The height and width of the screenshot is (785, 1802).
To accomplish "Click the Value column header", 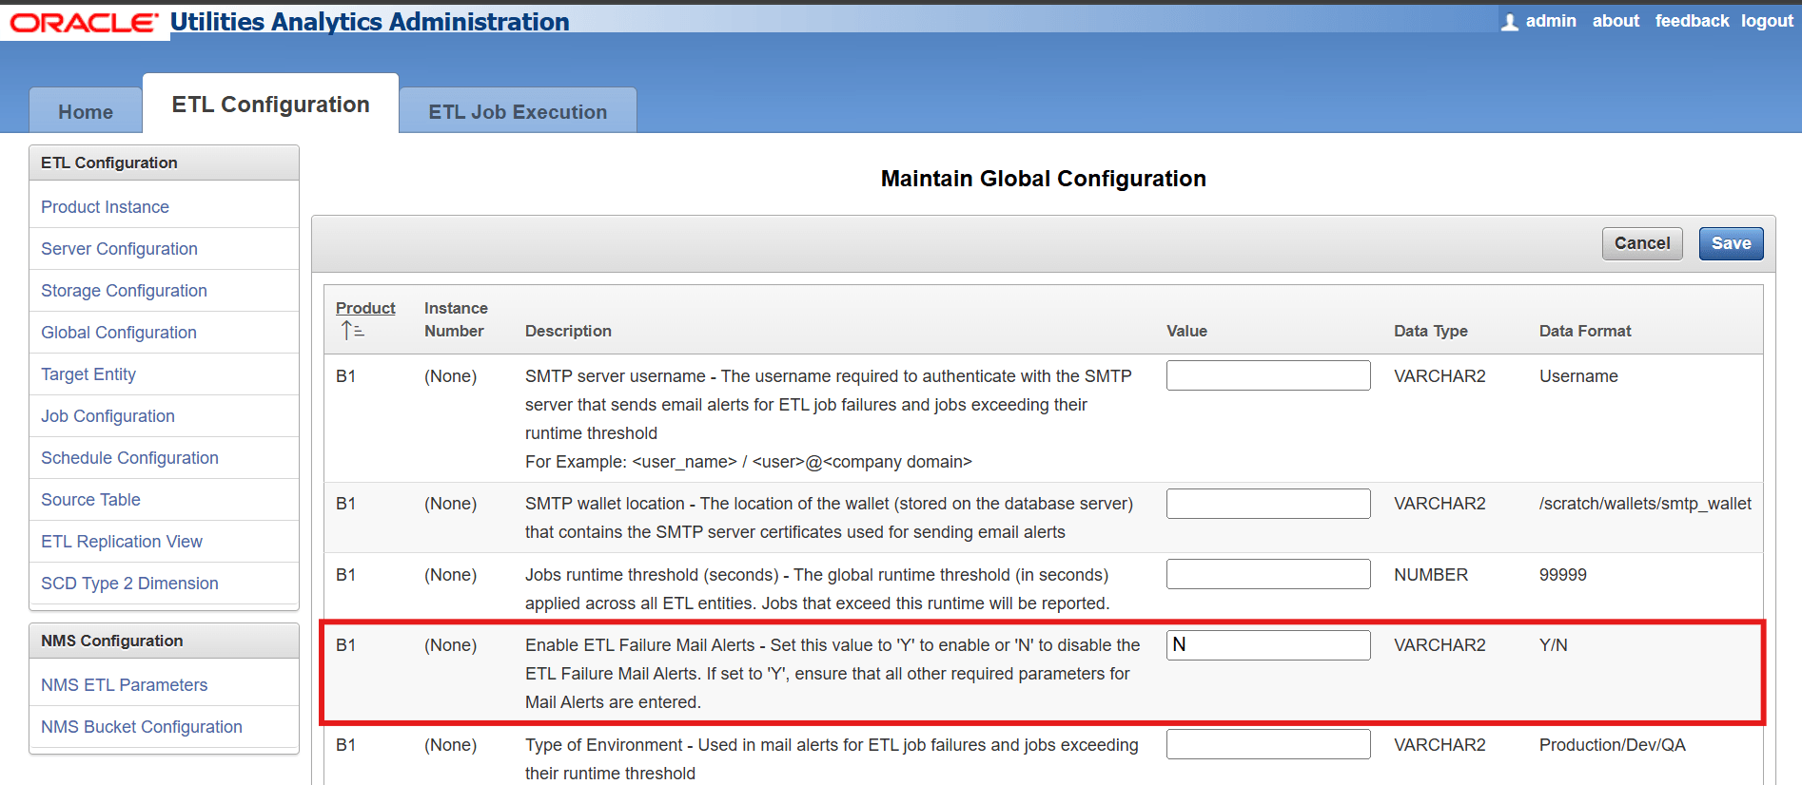I will pyautogui.click(x=1186, y=331).
